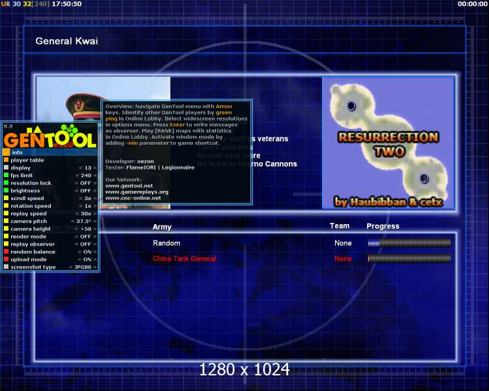Click the 37.5° camera pitch value

(x=84, y=221)
